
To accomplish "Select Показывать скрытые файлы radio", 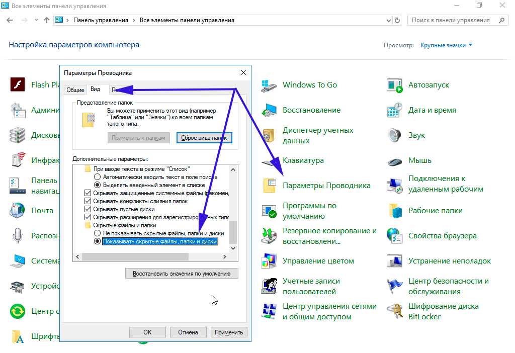I will [97, 241].
